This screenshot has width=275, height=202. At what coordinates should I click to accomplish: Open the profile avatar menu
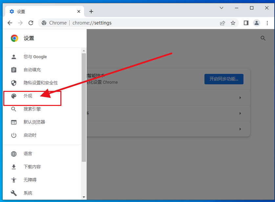(x=256, y=23)
